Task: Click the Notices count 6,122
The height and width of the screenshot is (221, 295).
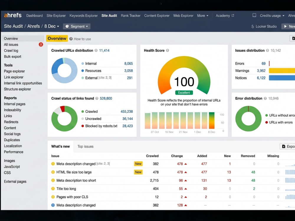Action: point(261,78)
